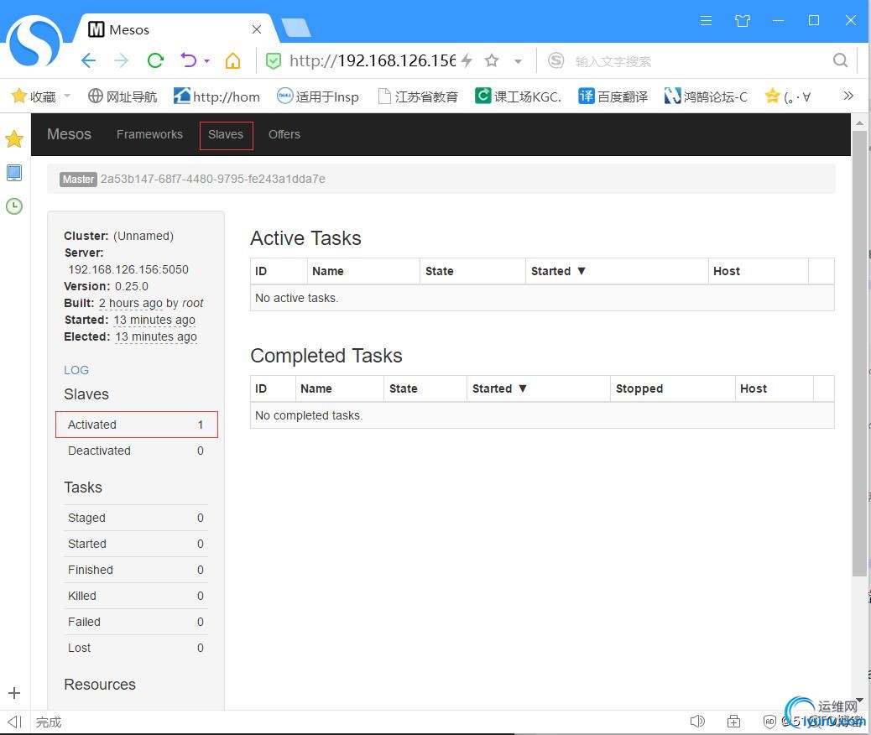Open 鸿鹄论坛-C bookmark

tap(706, 96)
